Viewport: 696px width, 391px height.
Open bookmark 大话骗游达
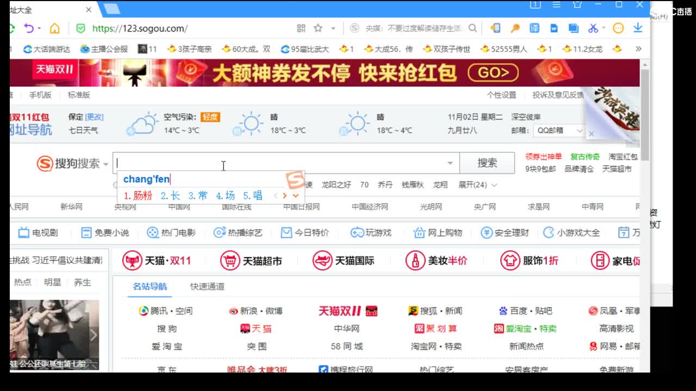click(x=47, y=49)
